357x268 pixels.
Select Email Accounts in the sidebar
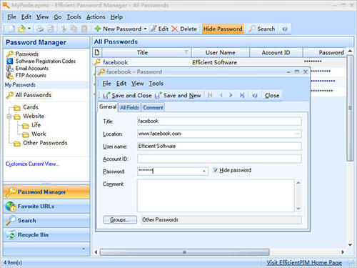tap(31, 69)
